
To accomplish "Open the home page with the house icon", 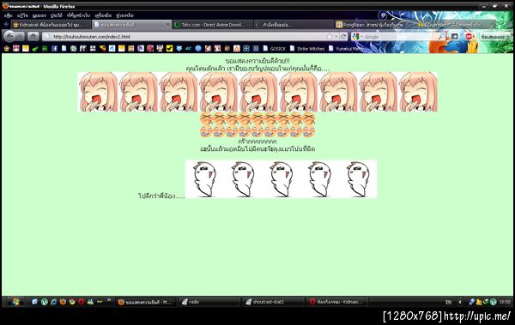I will (x=33, y=36).
